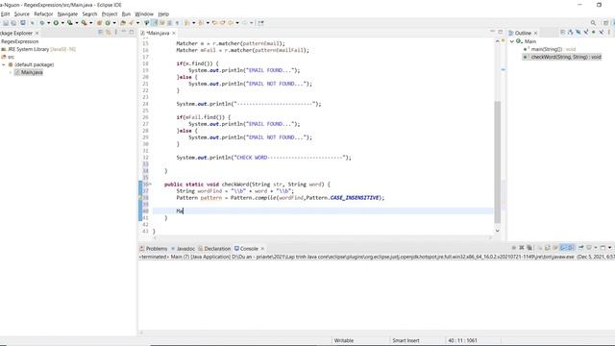
Task: Click the Coverage run icon in the toolbar
Action: (x=70, y=23)
